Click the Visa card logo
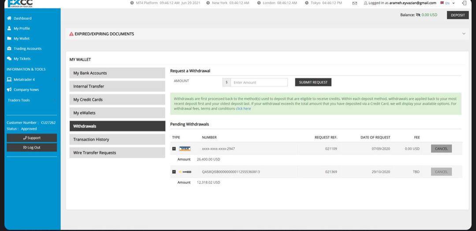Image resolution: width=476 pixels, height=231 pixels. point(185,149)
